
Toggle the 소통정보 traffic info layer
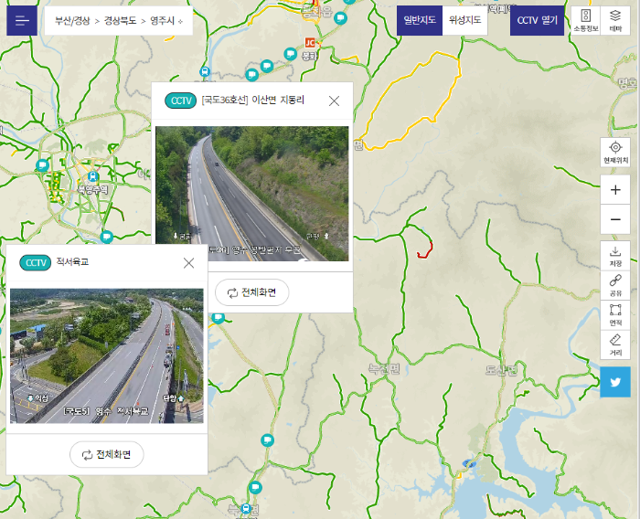(586, 20)
